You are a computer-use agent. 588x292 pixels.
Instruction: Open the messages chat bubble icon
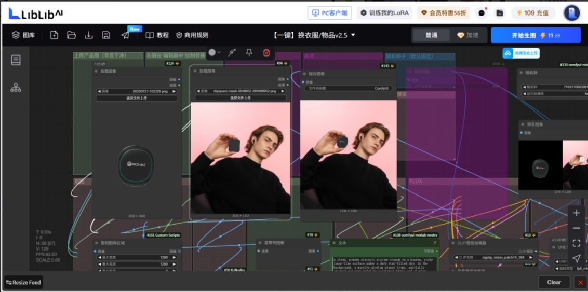pos(482,13)
